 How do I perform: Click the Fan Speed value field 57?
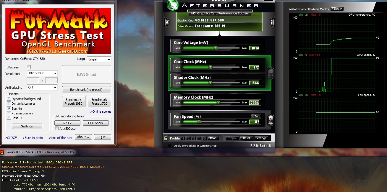tap(254, 122)
